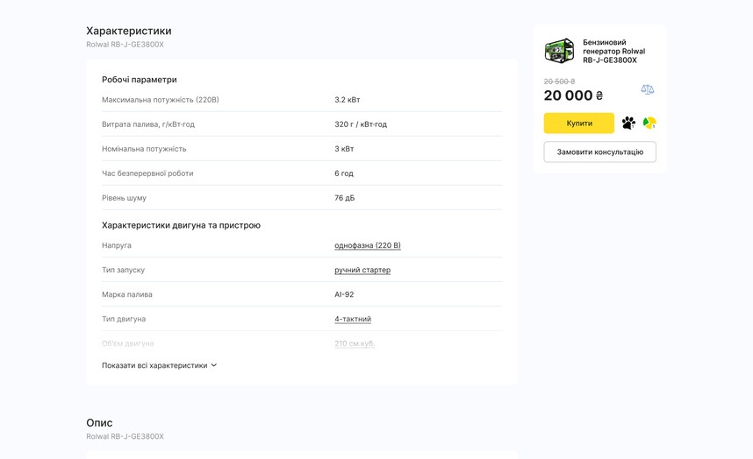Image resolution: width=753 pixels, height=459 pixels.
Task: Click the Об'єм двигуна label
Action: 128,343
